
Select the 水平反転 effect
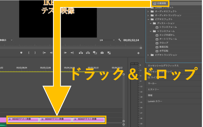164,51
